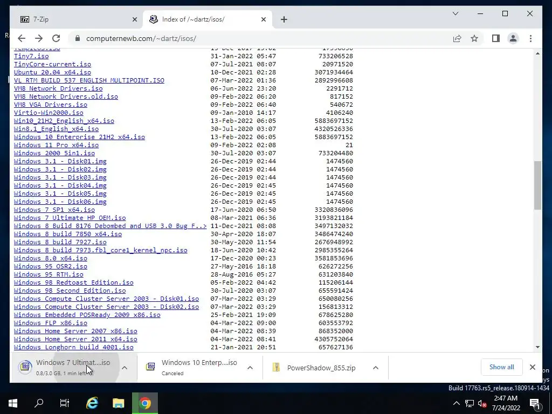Launch Internet Explorer from taskbar

point(92,403)
